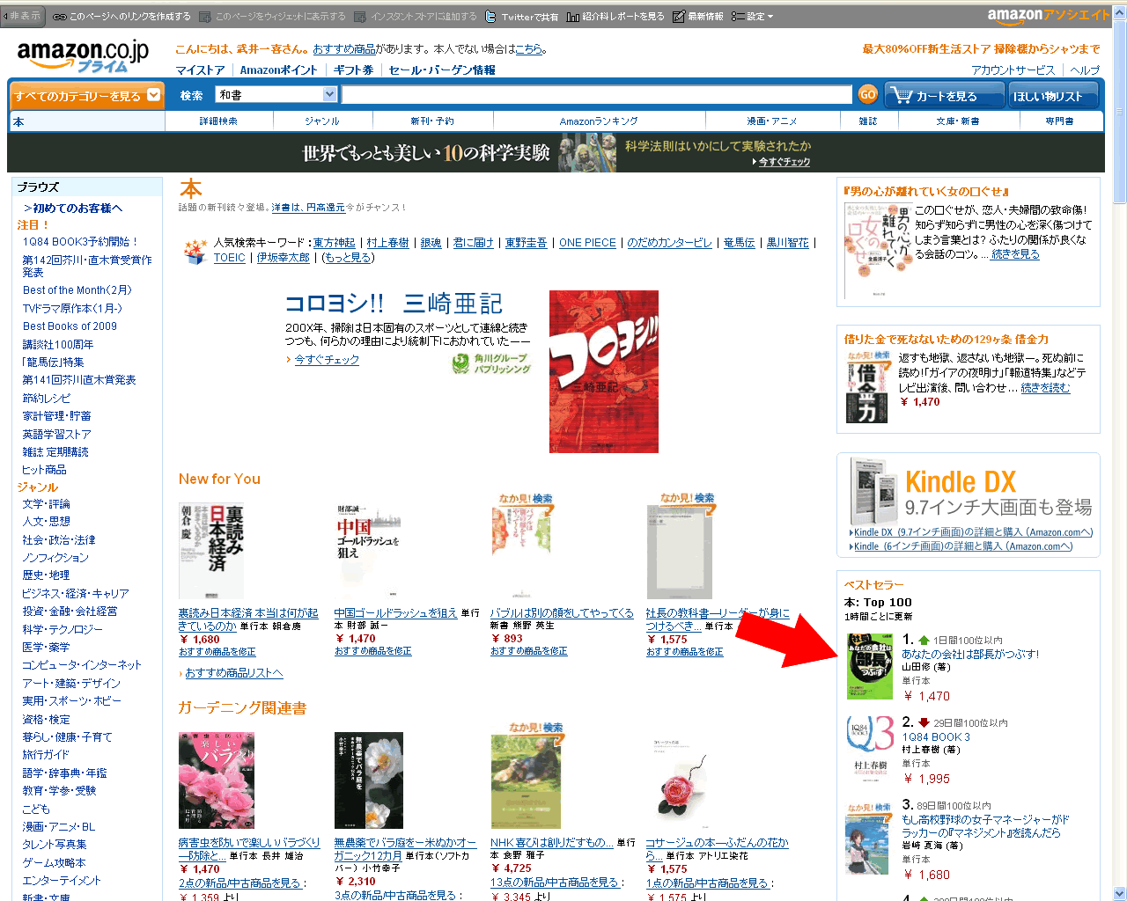This screenshot has width=1127, height=901.
Task: Click the orange GO search button
Action: point(867,95)
